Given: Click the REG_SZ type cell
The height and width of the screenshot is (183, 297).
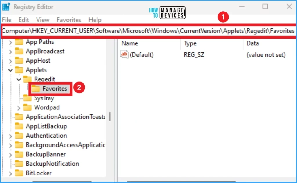Looking at the screenshot, I should (x=194, y=55).
